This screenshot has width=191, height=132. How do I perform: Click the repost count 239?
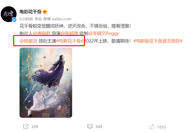point(35,127)
